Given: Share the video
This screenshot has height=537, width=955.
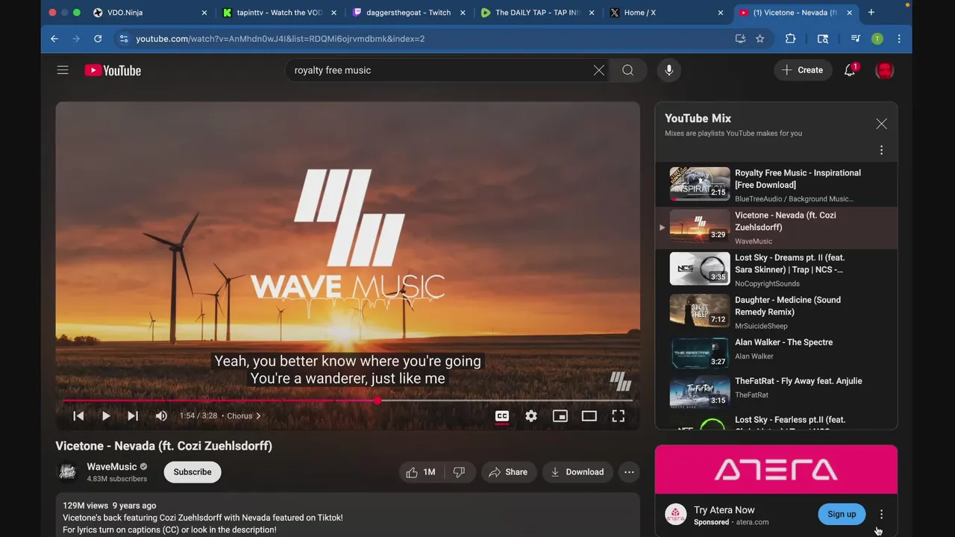Looking at the screenshot, I should [x=508, y=472].
